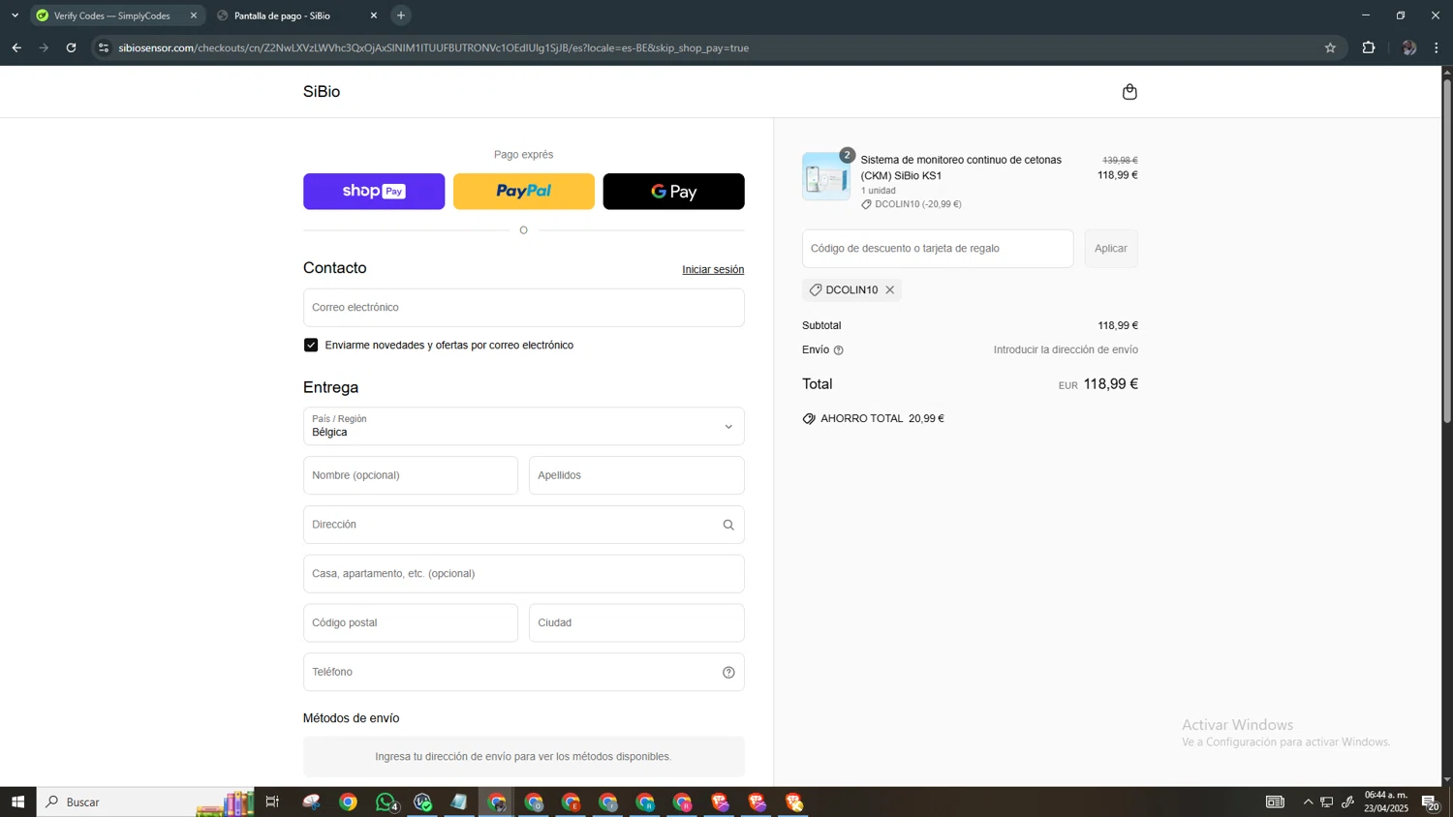Open the browser extensions icon
Screen dimensions: 1453x817
click(x=1369, y=47)
